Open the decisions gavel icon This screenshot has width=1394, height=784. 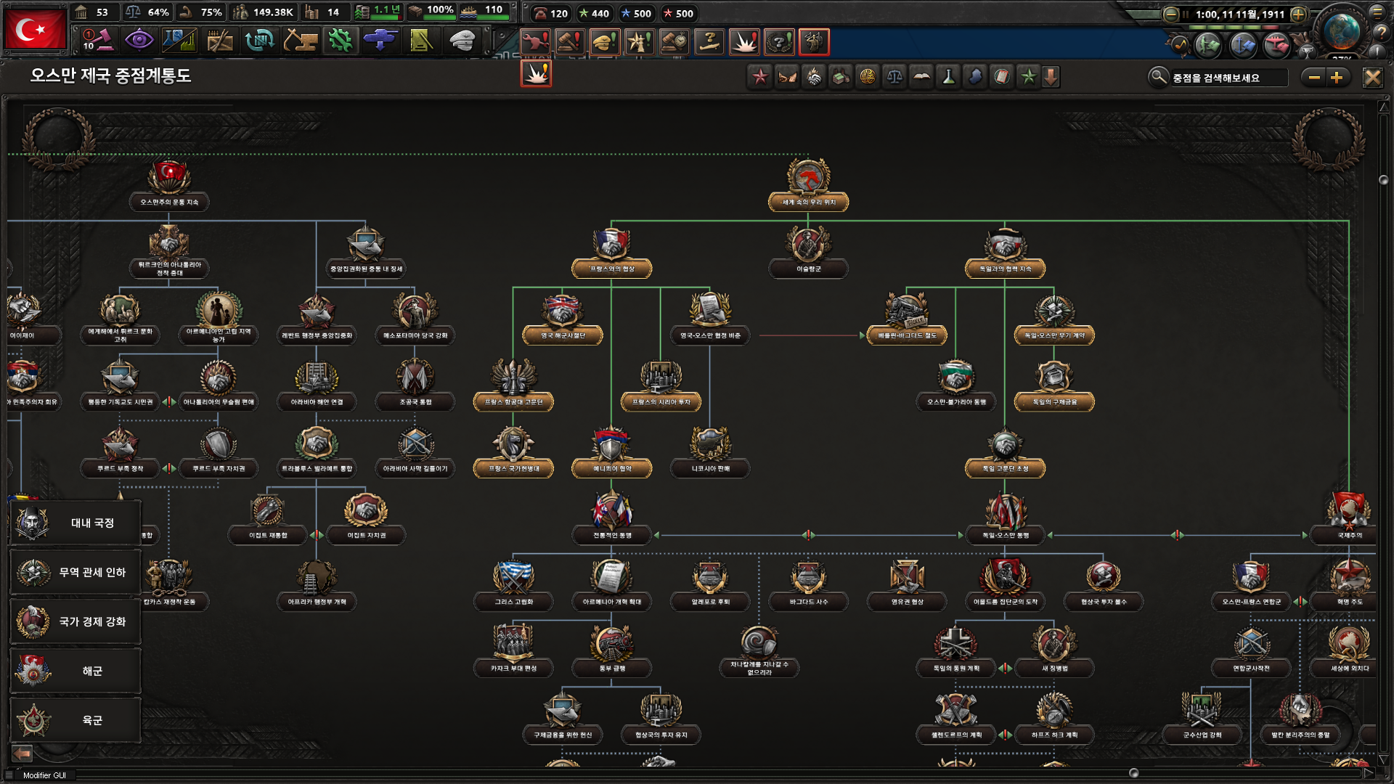(98, 40)
